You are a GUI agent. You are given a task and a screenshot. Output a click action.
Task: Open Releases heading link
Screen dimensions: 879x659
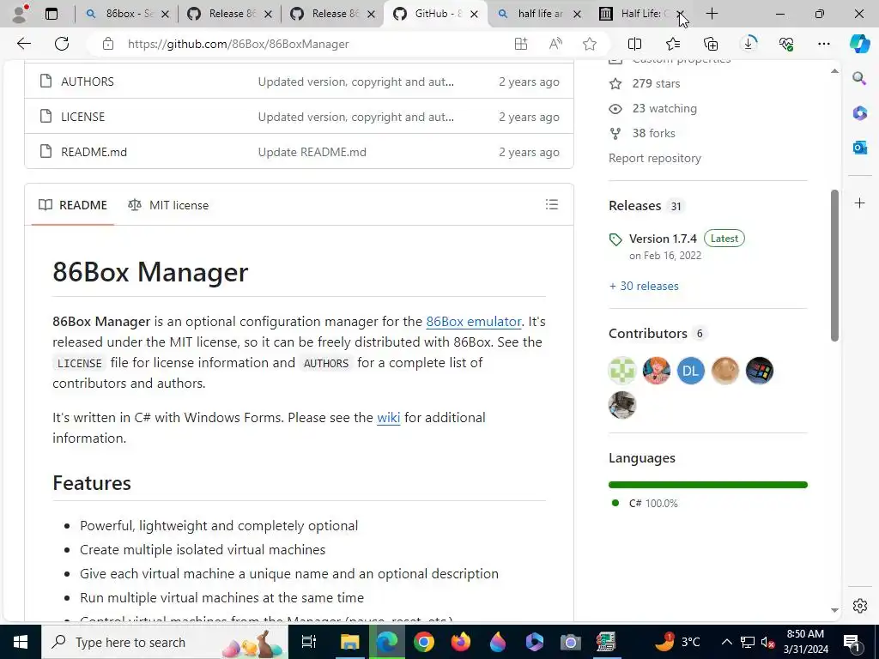click(x=635, y=206)
